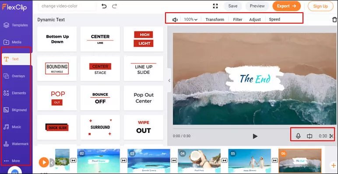Edit transition between clips 02 and 03
Viewport: 338px width, 174px height.
pos(123,160)
